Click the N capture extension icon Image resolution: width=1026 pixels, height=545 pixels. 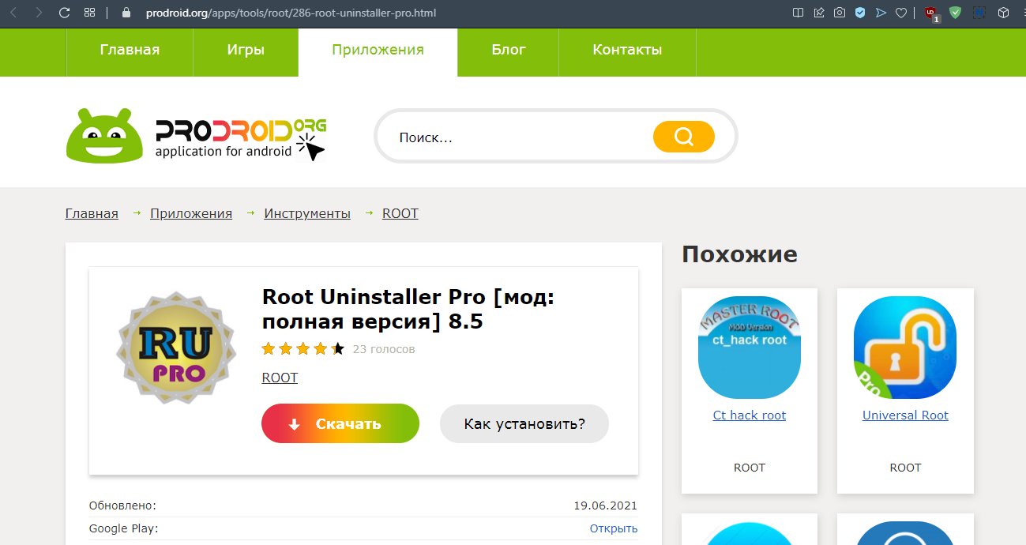coord(979,13)
